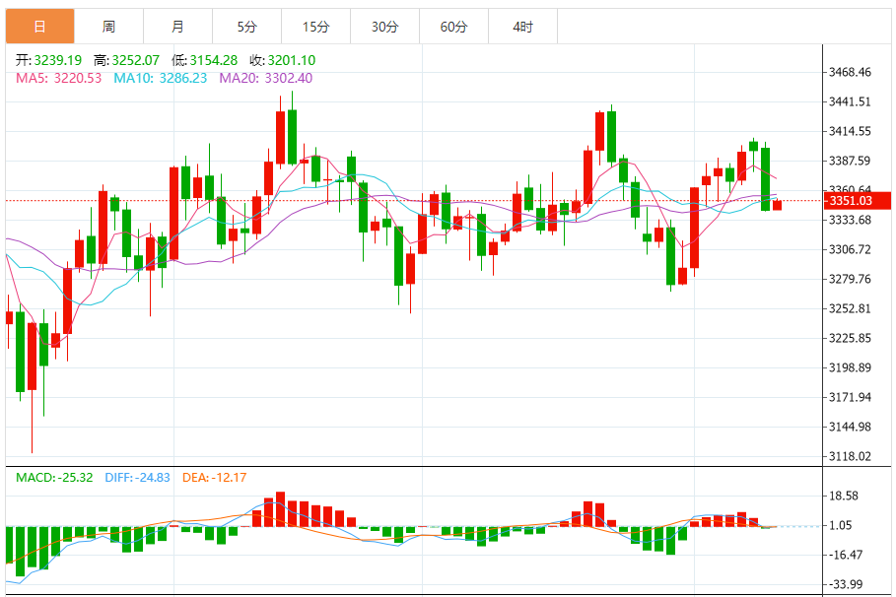Click the 3387.59 price axis label
The width and height of the screenshot is (896, 597).
(x=851, y=162)
